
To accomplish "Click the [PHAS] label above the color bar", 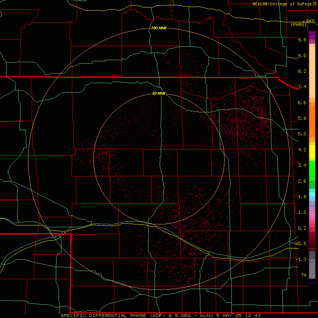I will coord(299,25).
